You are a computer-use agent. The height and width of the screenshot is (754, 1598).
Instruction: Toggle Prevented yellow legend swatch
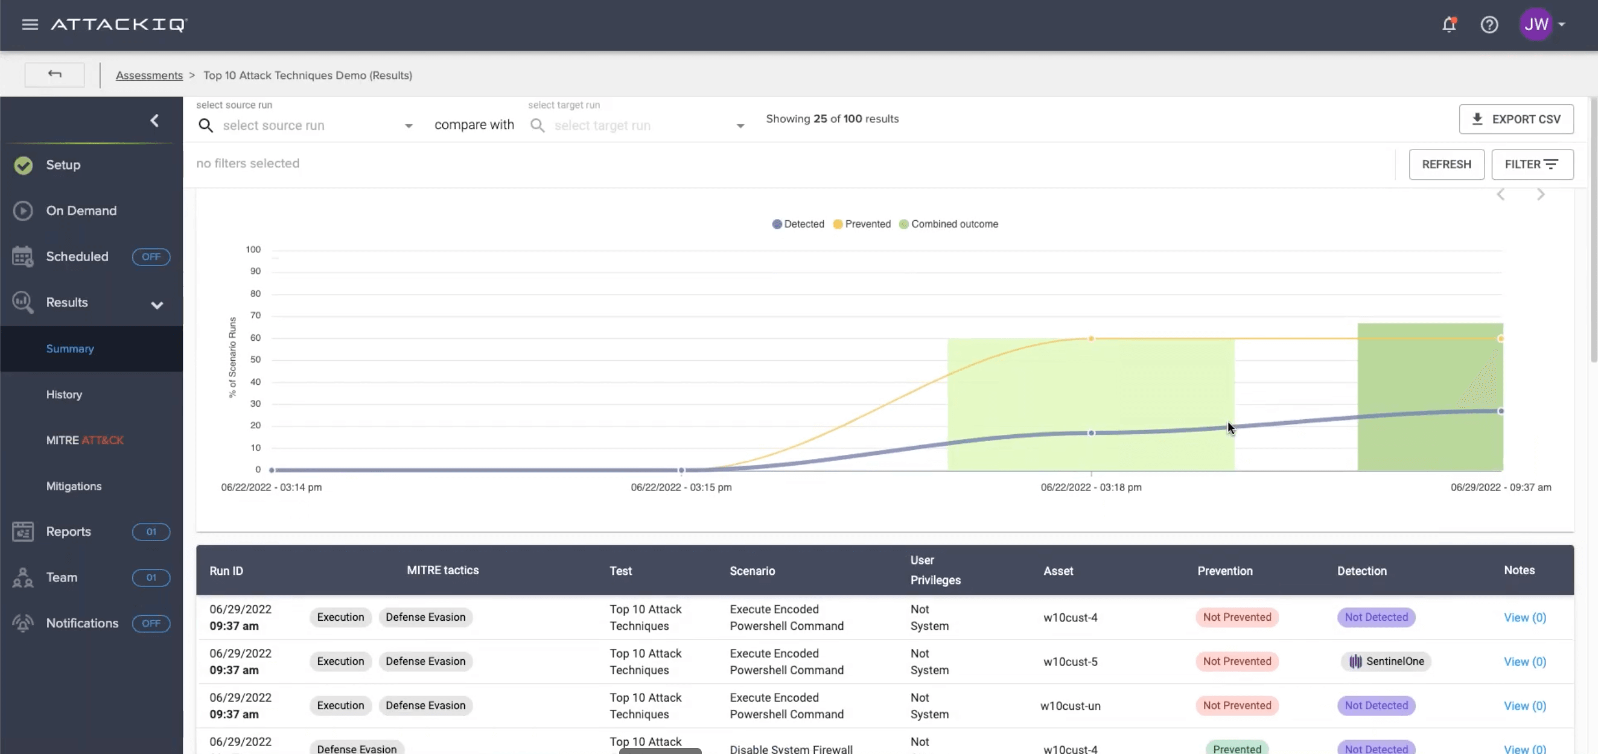pos(838,224)
